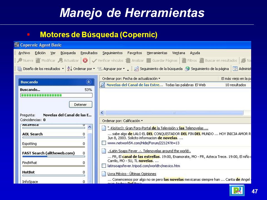
Task: Open the Resultados menu
Action: [x=89, y=53]
